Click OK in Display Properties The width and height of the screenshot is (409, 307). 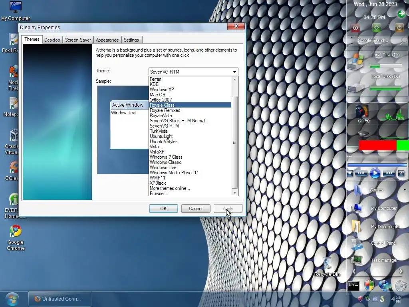click(x=163, y=209)
